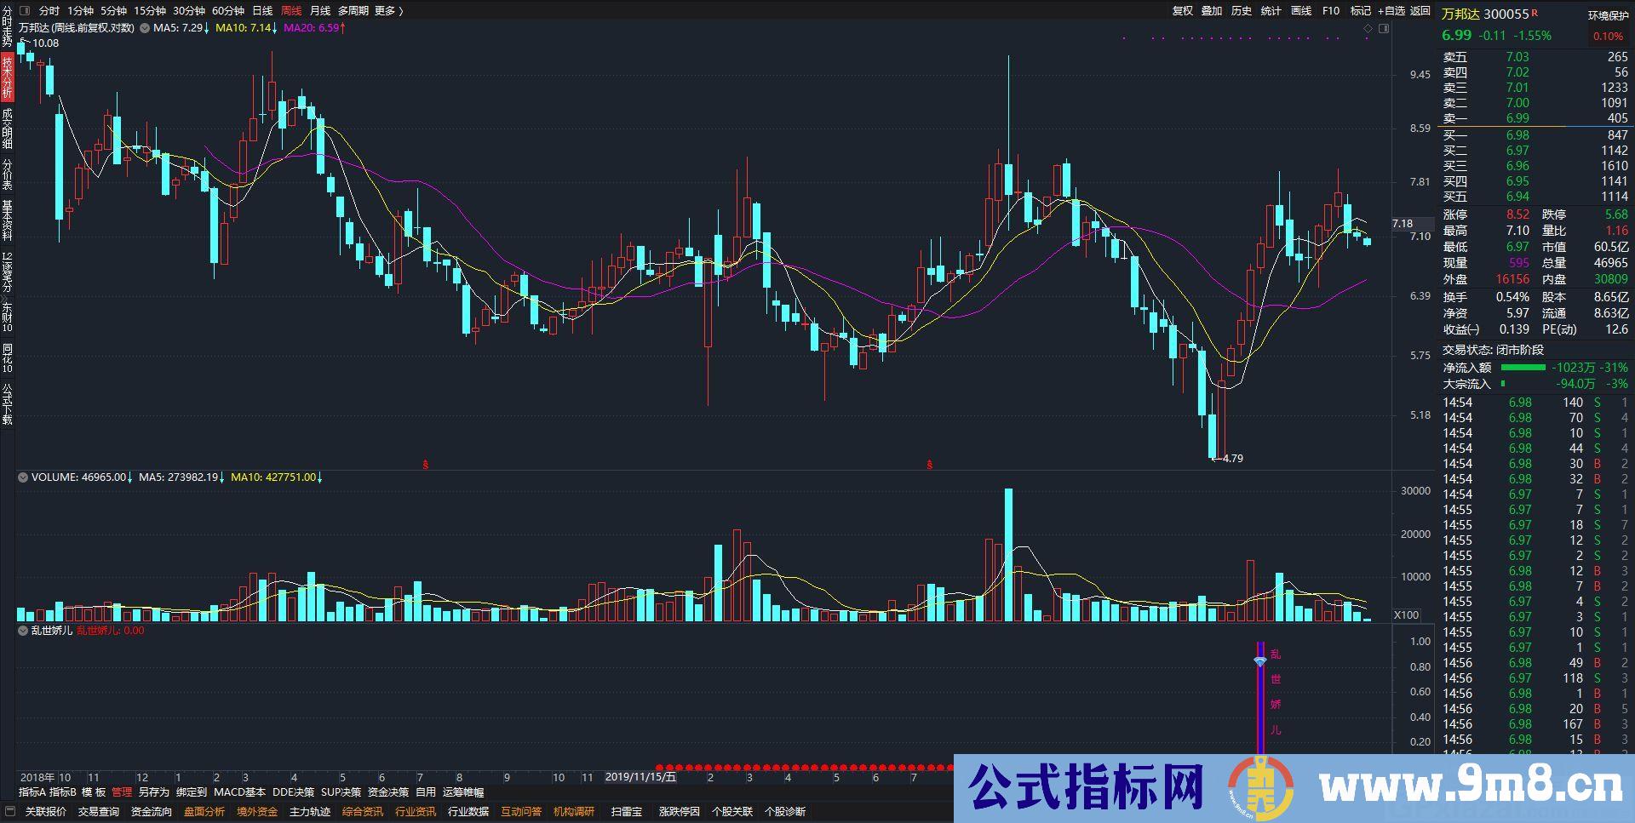Viewport: 1635px width, 823px height.
Task: Click 指标B indicator group
Action: pos(63,792)
